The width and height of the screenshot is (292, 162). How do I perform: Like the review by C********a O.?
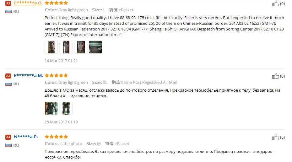coord(275,3)
